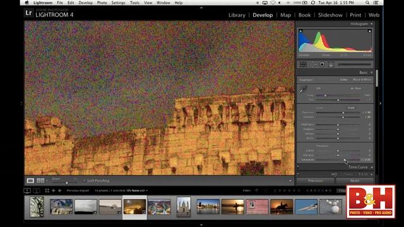Toggle the Tone Curve panel on/off switch
Screen dimensions: 404x227
pyautogui.click(x=298, y=166)
